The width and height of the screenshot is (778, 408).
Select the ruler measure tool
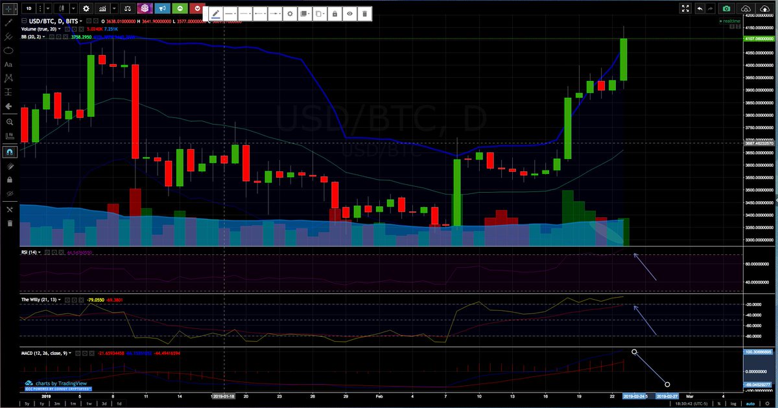click(x=8, y=136)
